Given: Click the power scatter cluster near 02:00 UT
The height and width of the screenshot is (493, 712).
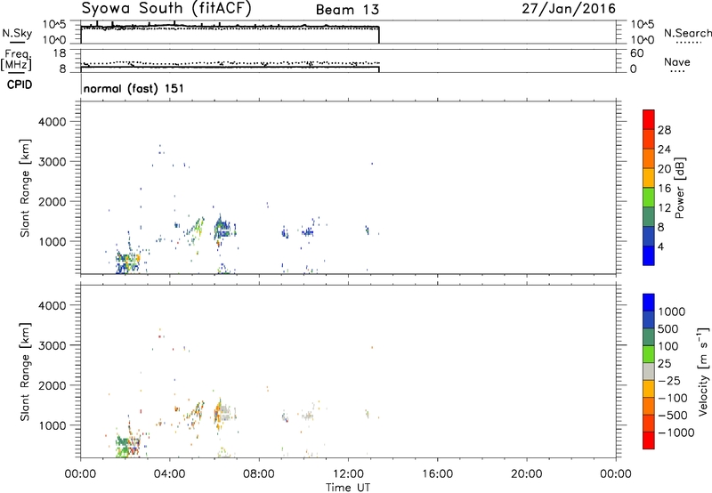Looking at the screenshot, I should (x=127, y=262).
